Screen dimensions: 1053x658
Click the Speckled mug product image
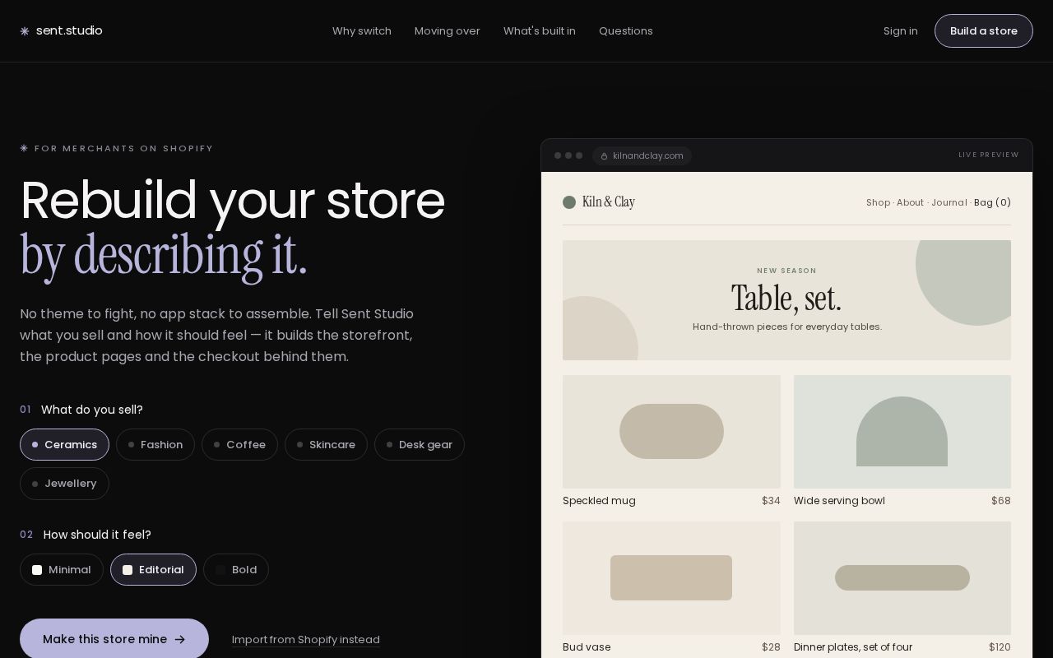[x=671, y=432]
